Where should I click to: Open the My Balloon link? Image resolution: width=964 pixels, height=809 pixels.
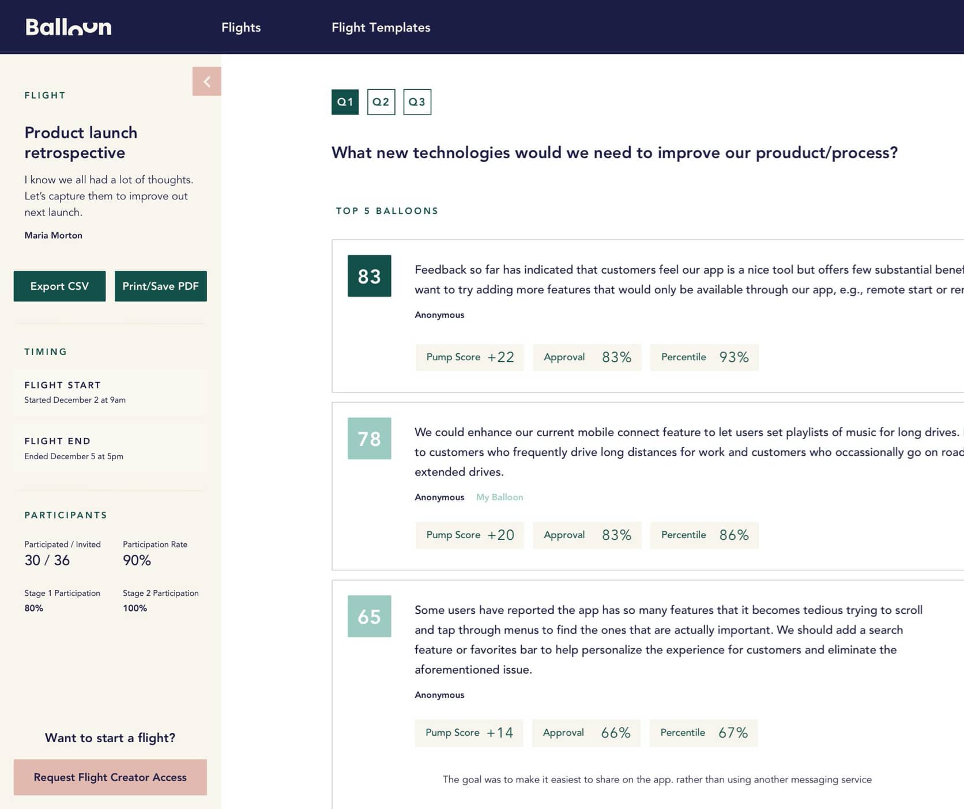(x=499, y=497)
